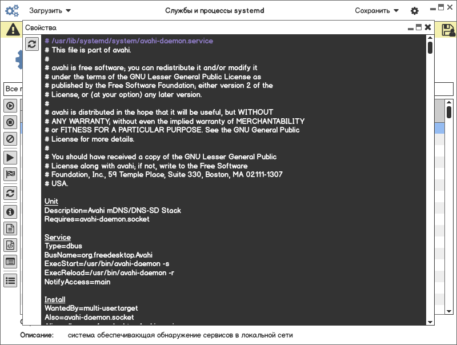Click main list scrollbar up arrow
This screenshot has width=457, height=345.
449,102
